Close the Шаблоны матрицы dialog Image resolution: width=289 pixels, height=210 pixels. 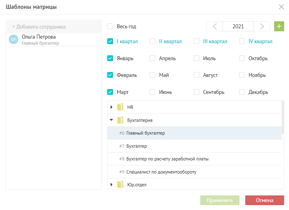click(281, 7)
